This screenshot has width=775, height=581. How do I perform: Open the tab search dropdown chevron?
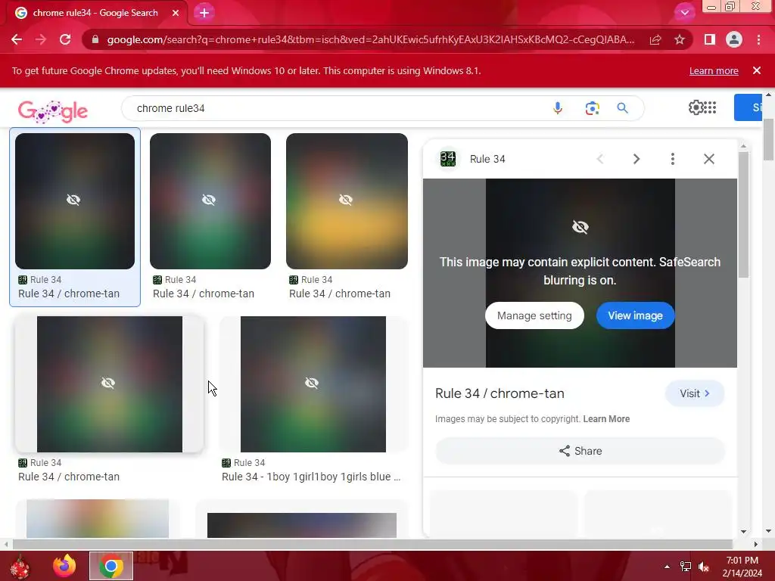pyautogui.click(x=684, y=13)
